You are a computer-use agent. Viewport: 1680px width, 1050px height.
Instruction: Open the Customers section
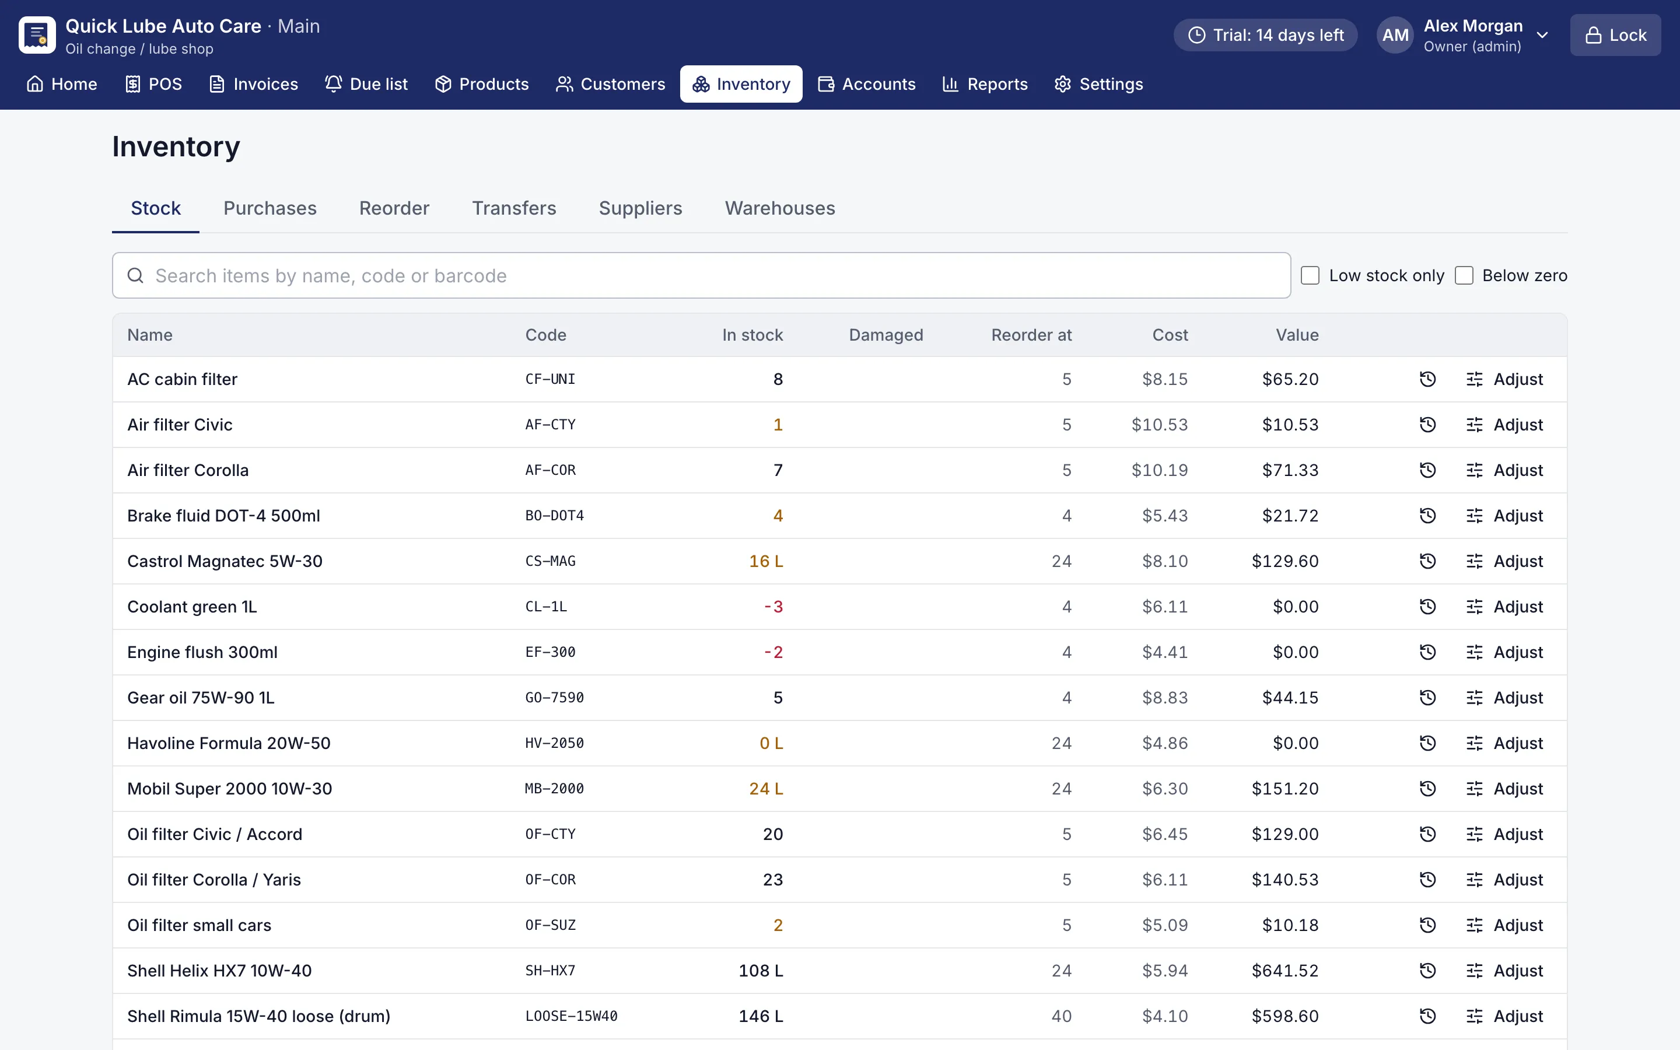click(x=610, y=84)
